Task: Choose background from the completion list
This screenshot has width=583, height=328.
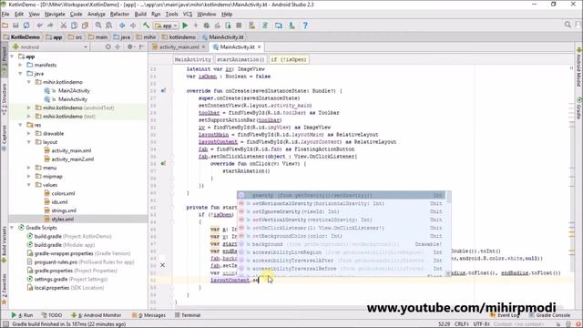Action: pos(341,244)
